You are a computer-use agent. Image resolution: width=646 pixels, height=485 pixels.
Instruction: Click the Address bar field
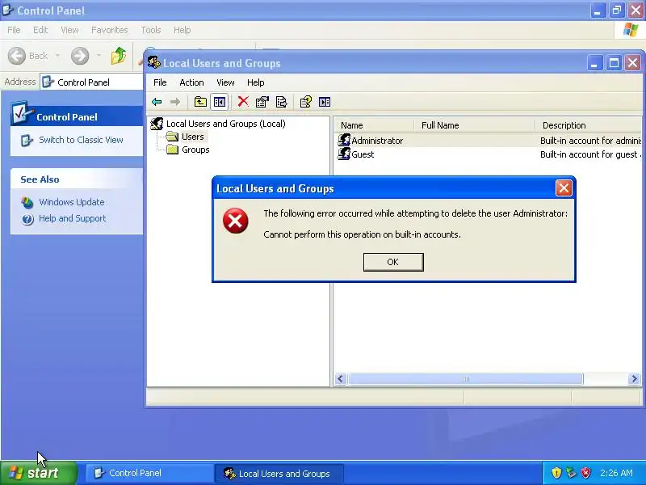coord(91,82)
